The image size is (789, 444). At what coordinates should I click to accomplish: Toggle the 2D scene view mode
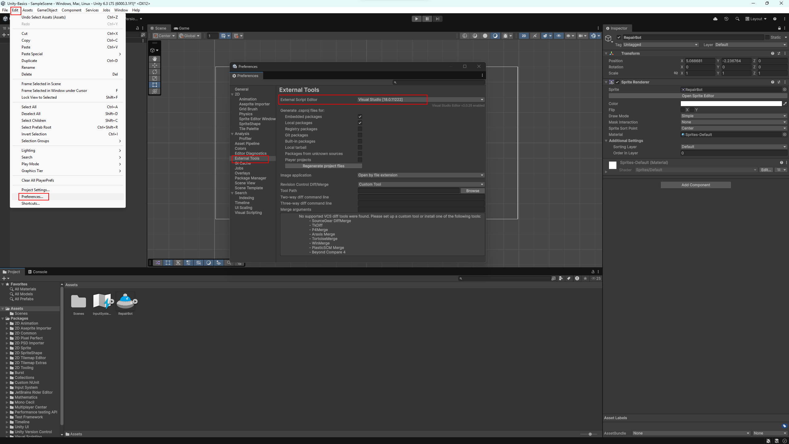524,36
